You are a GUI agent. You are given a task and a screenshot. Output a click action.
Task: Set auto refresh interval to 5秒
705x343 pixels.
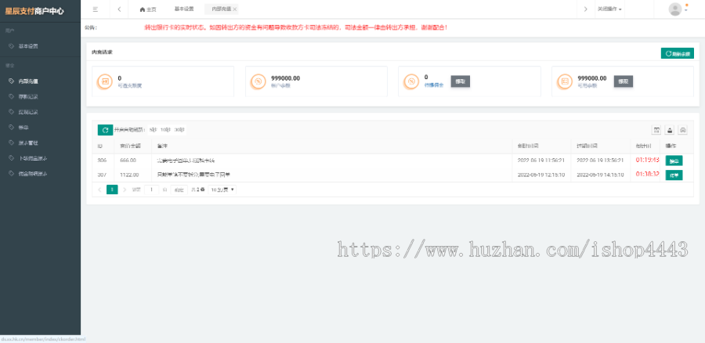[153, 130]
